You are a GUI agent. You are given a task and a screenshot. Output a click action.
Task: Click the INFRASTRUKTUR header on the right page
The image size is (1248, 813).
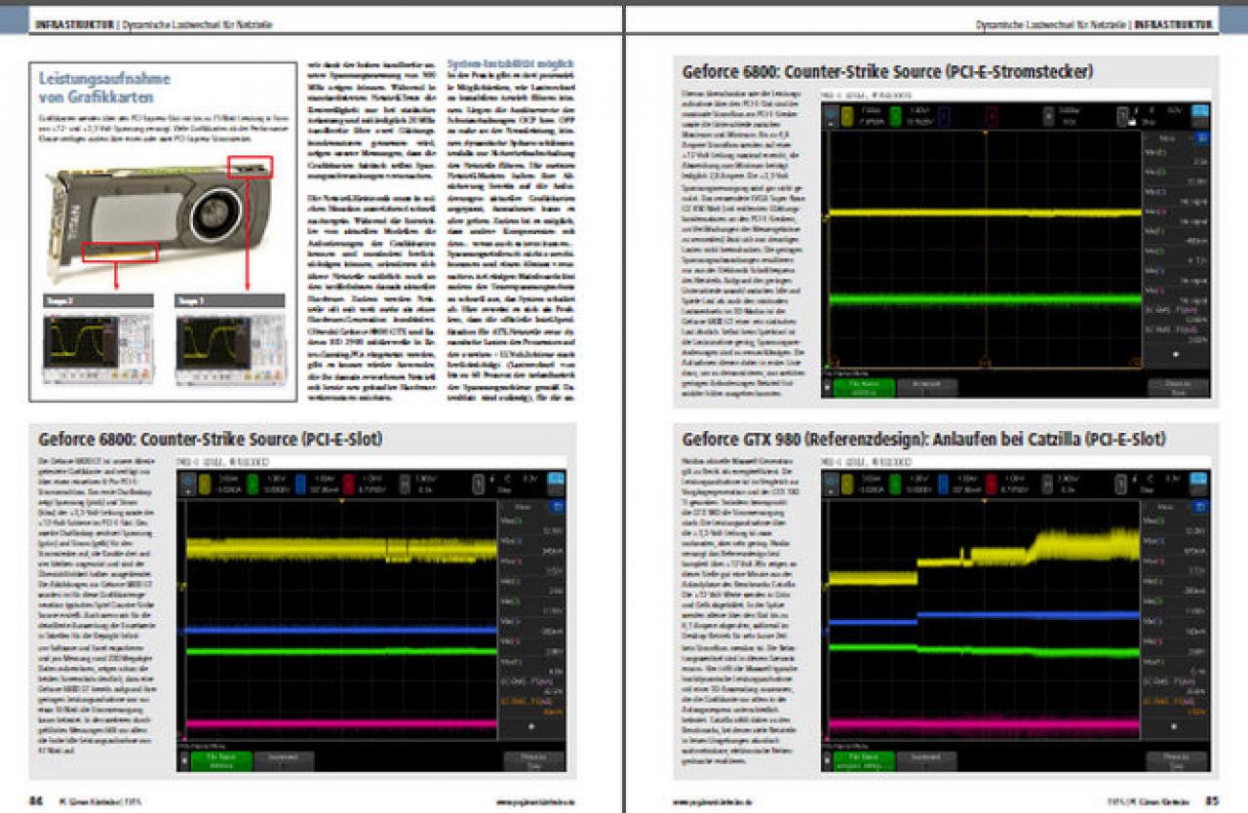click(1176, 23)
